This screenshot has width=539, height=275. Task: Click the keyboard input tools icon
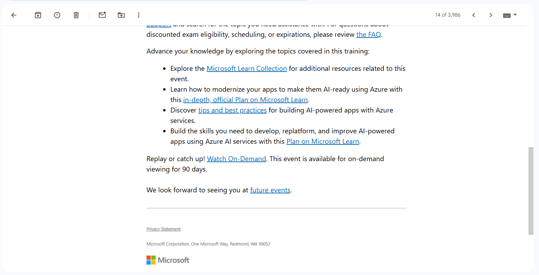(507, 15)
